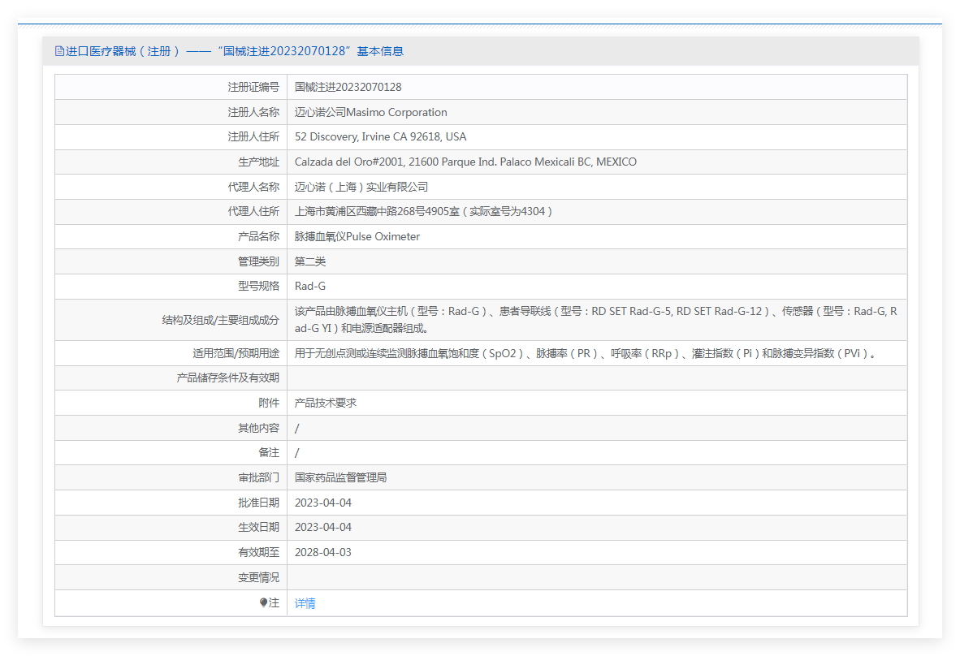Click the 生效日期 row label
Screen dimensions: 960x656
258,527
